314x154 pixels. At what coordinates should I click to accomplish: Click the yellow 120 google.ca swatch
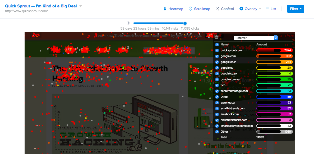[275, 68]
